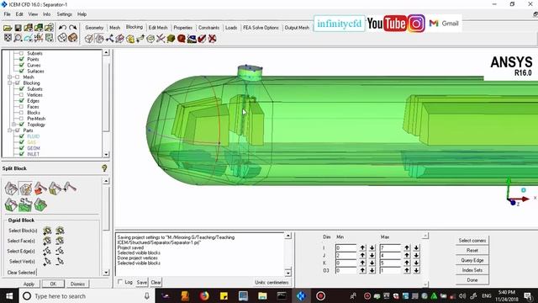Open Firefox from the Windows taskbar
The width and height of the screenshot is (538, 303).
pyautogui.click(x=204, y=295)
